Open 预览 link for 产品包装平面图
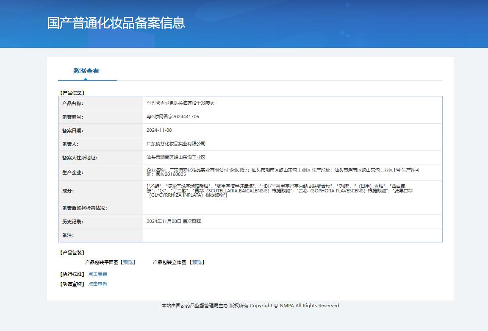The image size is (488, 331). [128, 262]
